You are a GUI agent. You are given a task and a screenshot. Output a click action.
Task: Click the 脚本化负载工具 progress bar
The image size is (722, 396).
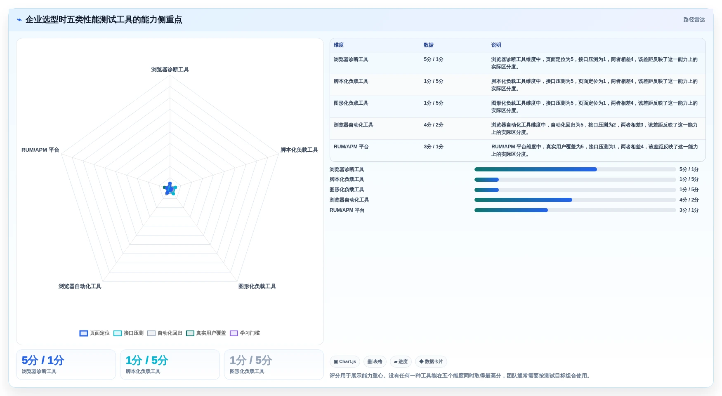575,180
